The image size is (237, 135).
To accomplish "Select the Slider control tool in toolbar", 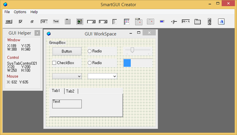I will tap(174, 22).
